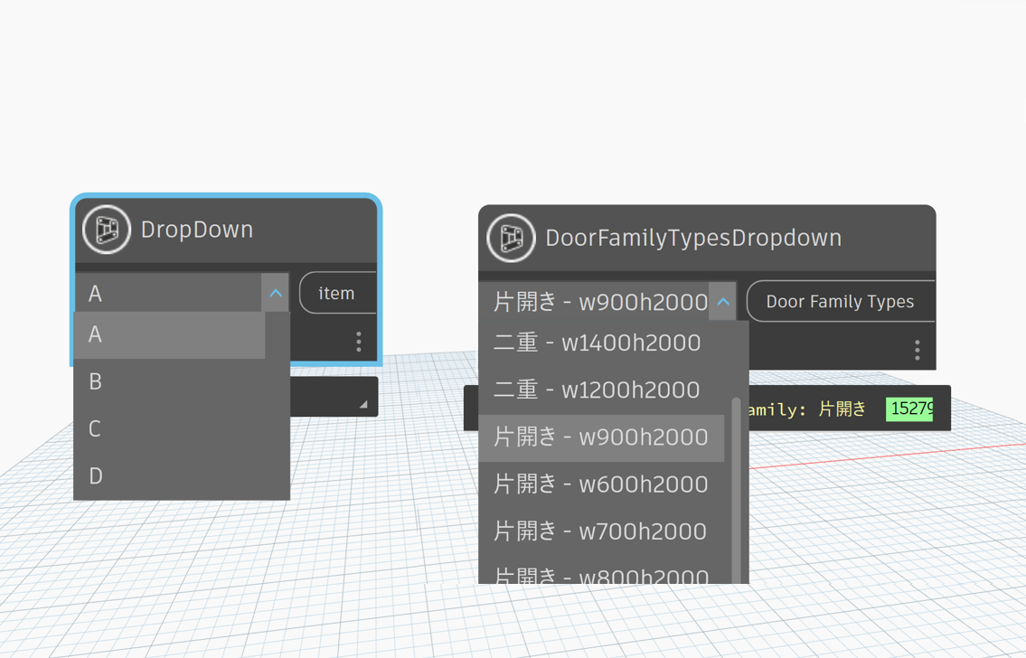
Task: Pick option D from dropdown list
Action: [169, 475]
